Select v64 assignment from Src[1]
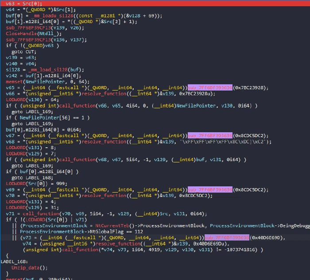The height and width of the screenshot is (280, 310). pyautogui.click(x=41, y=10)
